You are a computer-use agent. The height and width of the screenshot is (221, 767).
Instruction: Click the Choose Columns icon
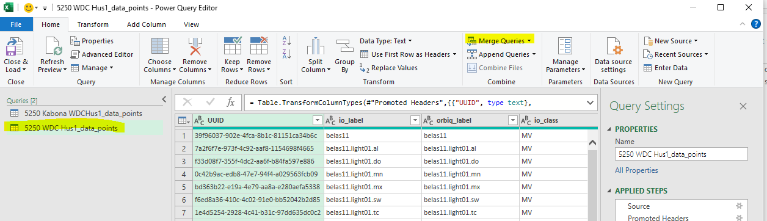click(160, 46)
